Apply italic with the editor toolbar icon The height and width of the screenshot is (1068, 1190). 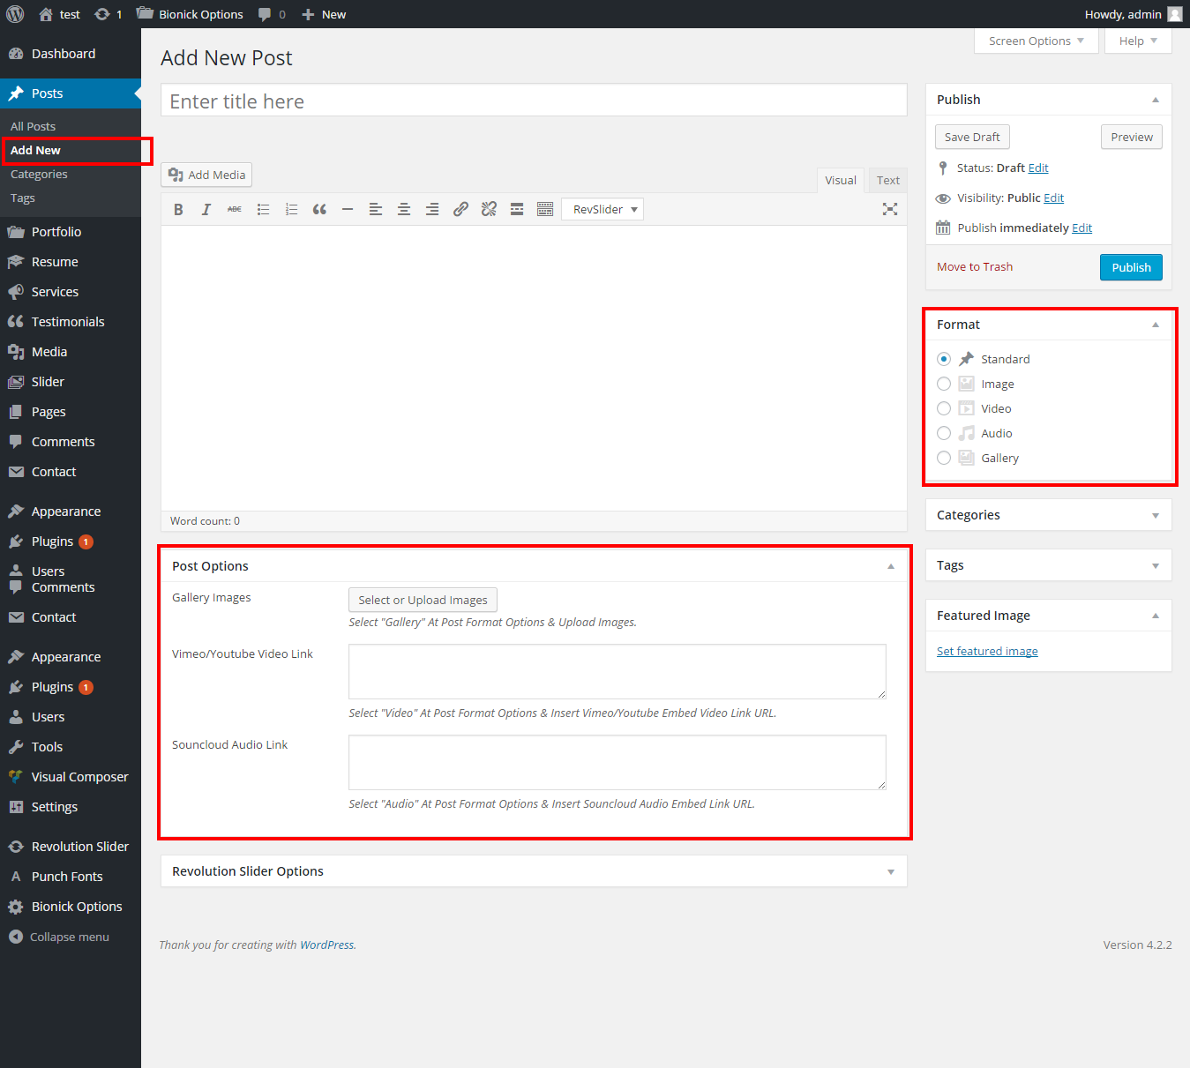(x=206, y=210)
